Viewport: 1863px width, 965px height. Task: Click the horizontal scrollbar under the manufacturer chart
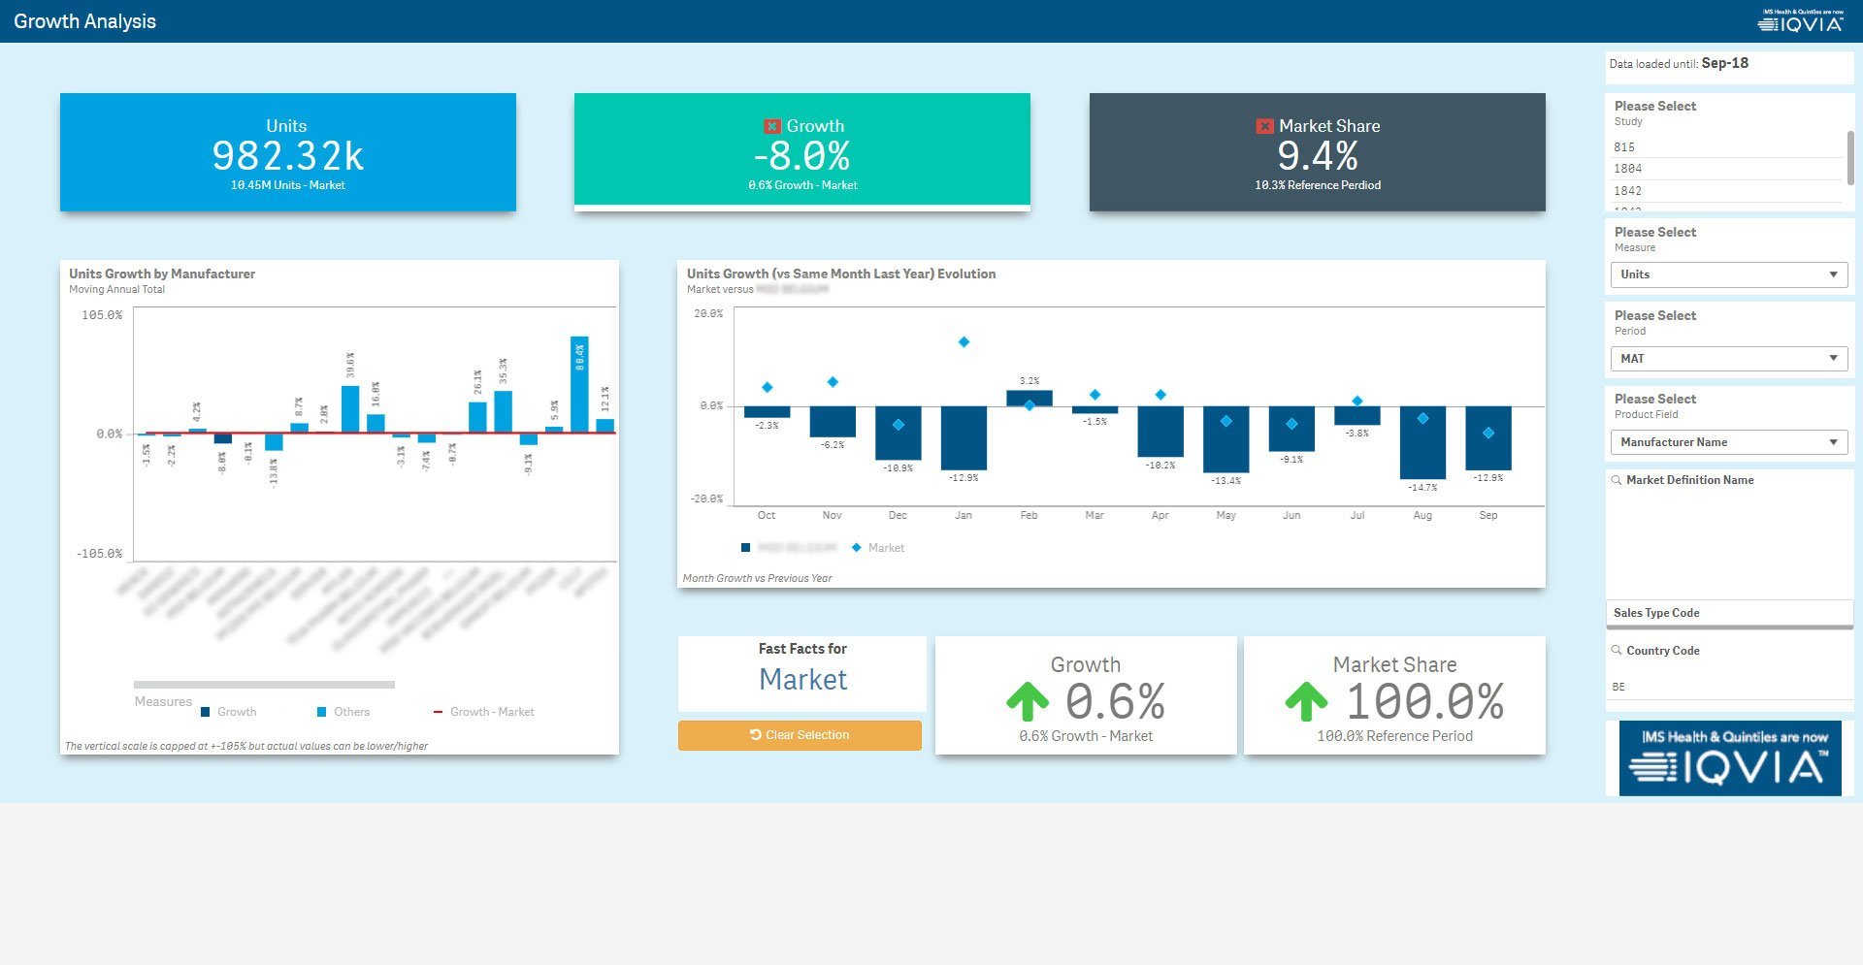[264, 685]
